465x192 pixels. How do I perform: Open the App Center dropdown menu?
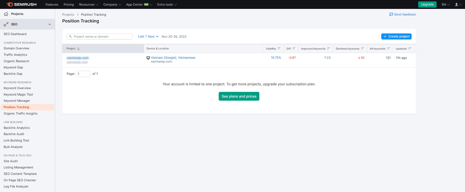coord(139,5)
